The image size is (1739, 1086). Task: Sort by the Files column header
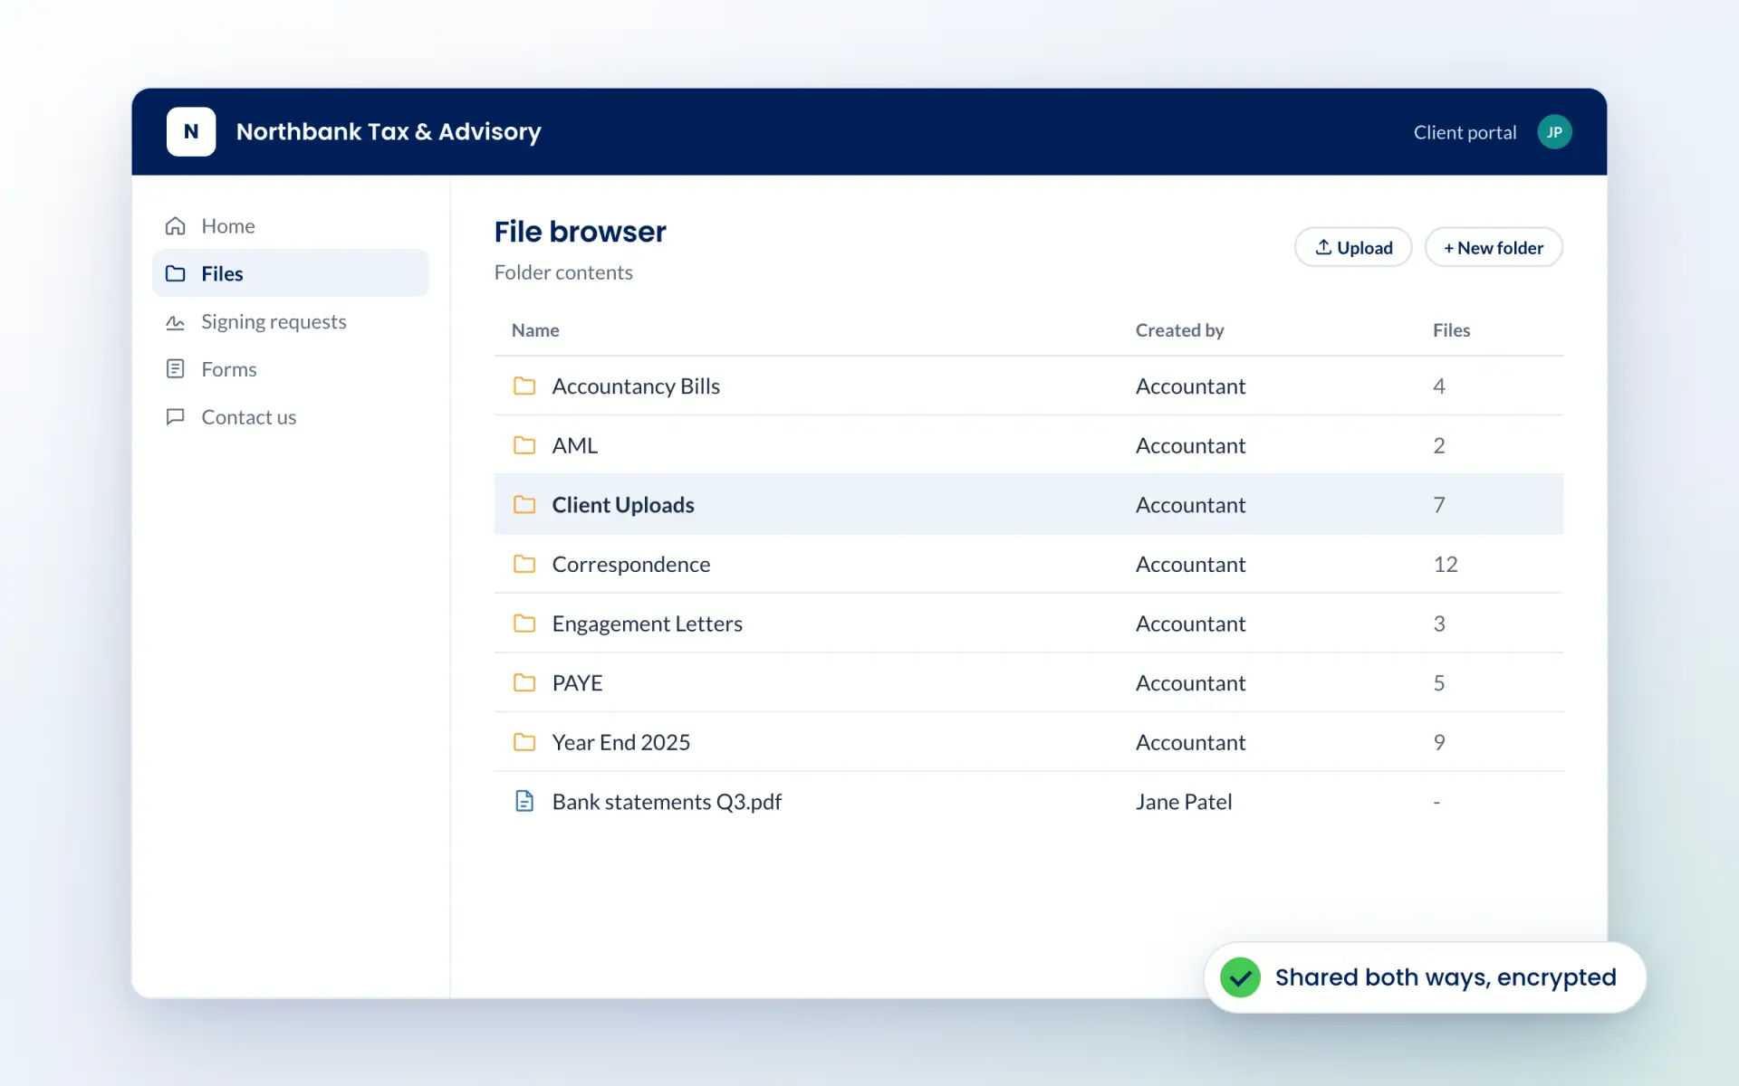coord(1451,330)
